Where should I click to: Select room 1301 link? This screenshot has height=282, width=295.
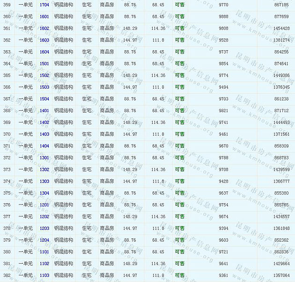44,158
